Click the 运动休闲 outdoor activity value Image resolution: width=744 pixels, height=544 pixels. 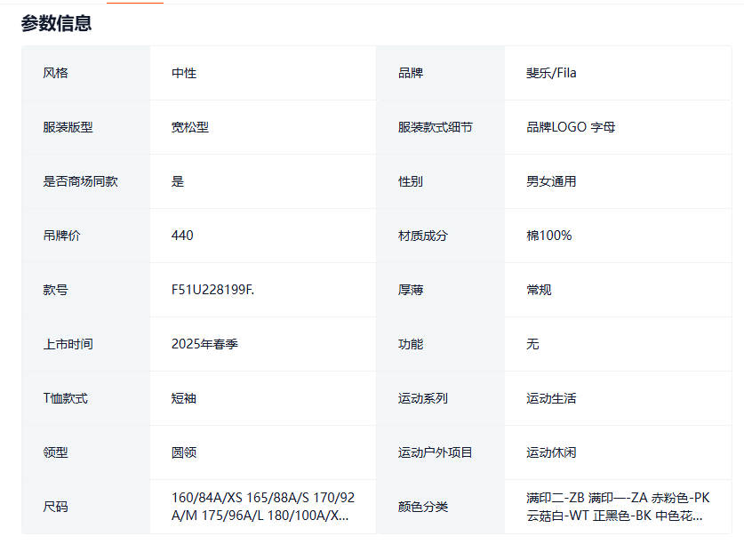pos(551,452)
